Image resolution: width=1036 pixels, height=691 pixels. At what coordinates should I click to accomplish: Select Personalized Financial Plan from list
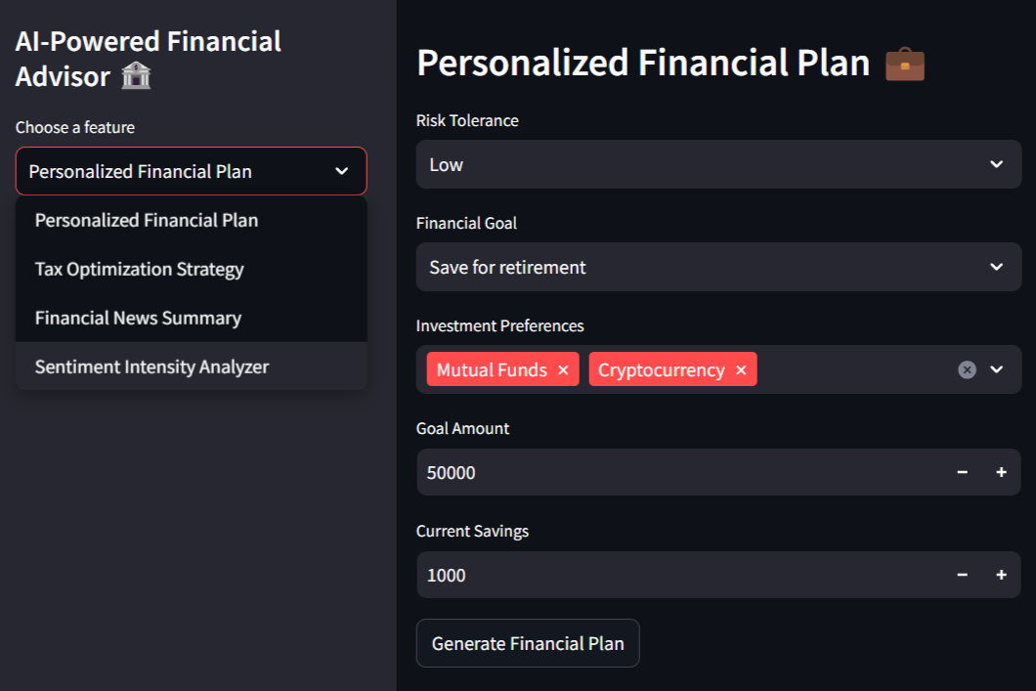(x=147, y=221)
